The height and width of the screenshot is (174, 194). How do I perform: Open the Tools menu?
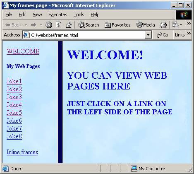tap(79, 15)
